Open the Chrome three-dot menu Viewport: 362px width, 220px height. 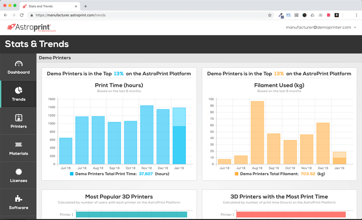pyautogui.click(x=357, y=15)
